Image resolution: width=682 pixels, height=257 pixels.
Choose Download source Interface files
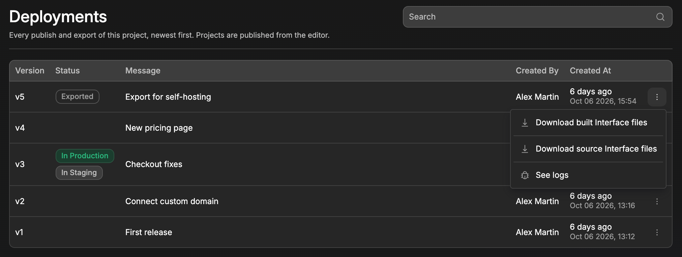click(588, 149)
